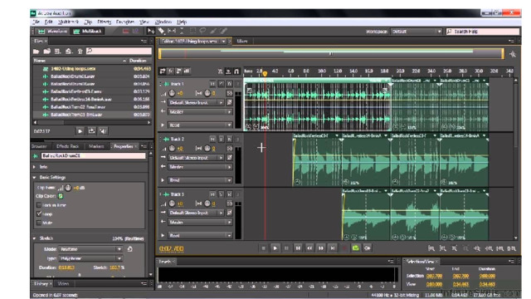Click Move Playhead to Next button
Viewport: 531px width, 299px height.
(x=333, y=248)
